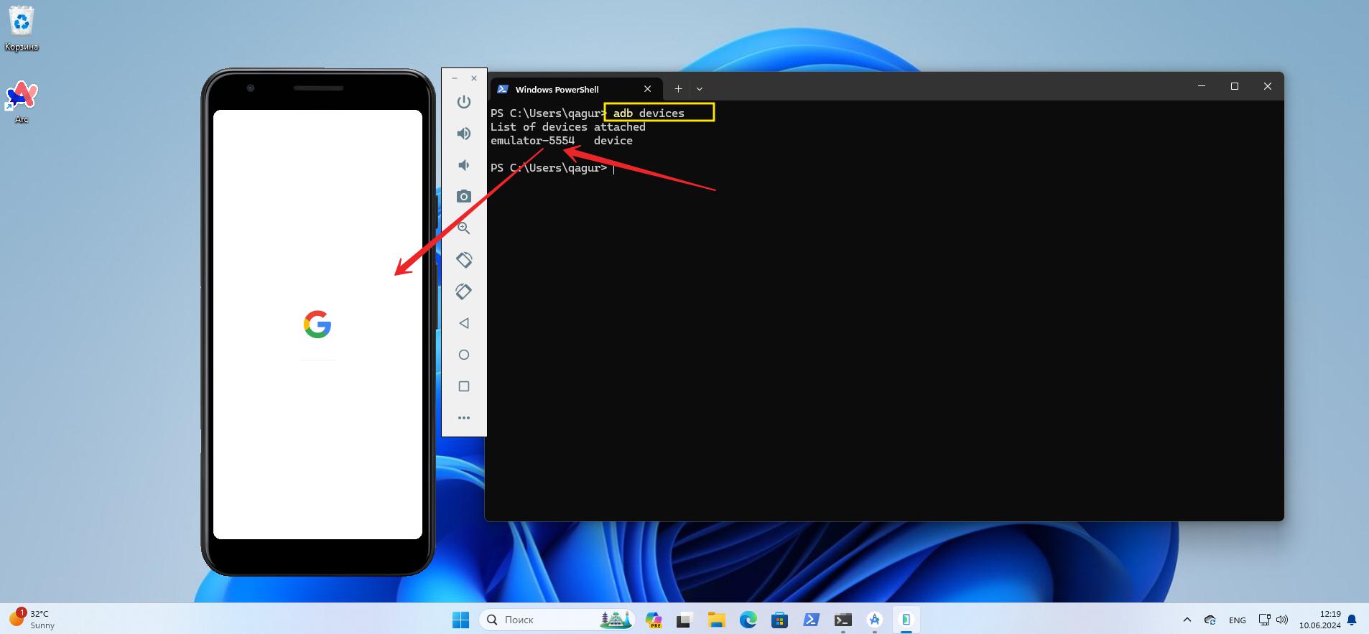Image resolution: width=1369 pixels, height=634 pixels.
Task: Open network settings tray icon
Action: click(x=1265, y=620)
